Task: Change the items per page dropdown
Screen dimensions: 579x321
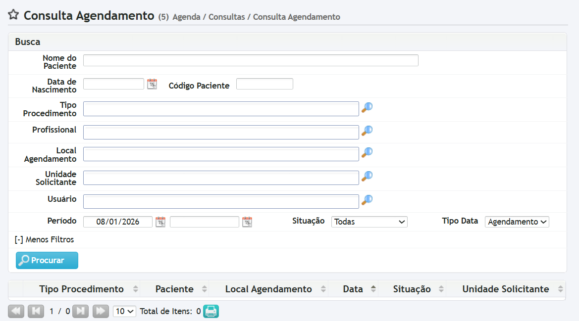Action: (124, 312)
